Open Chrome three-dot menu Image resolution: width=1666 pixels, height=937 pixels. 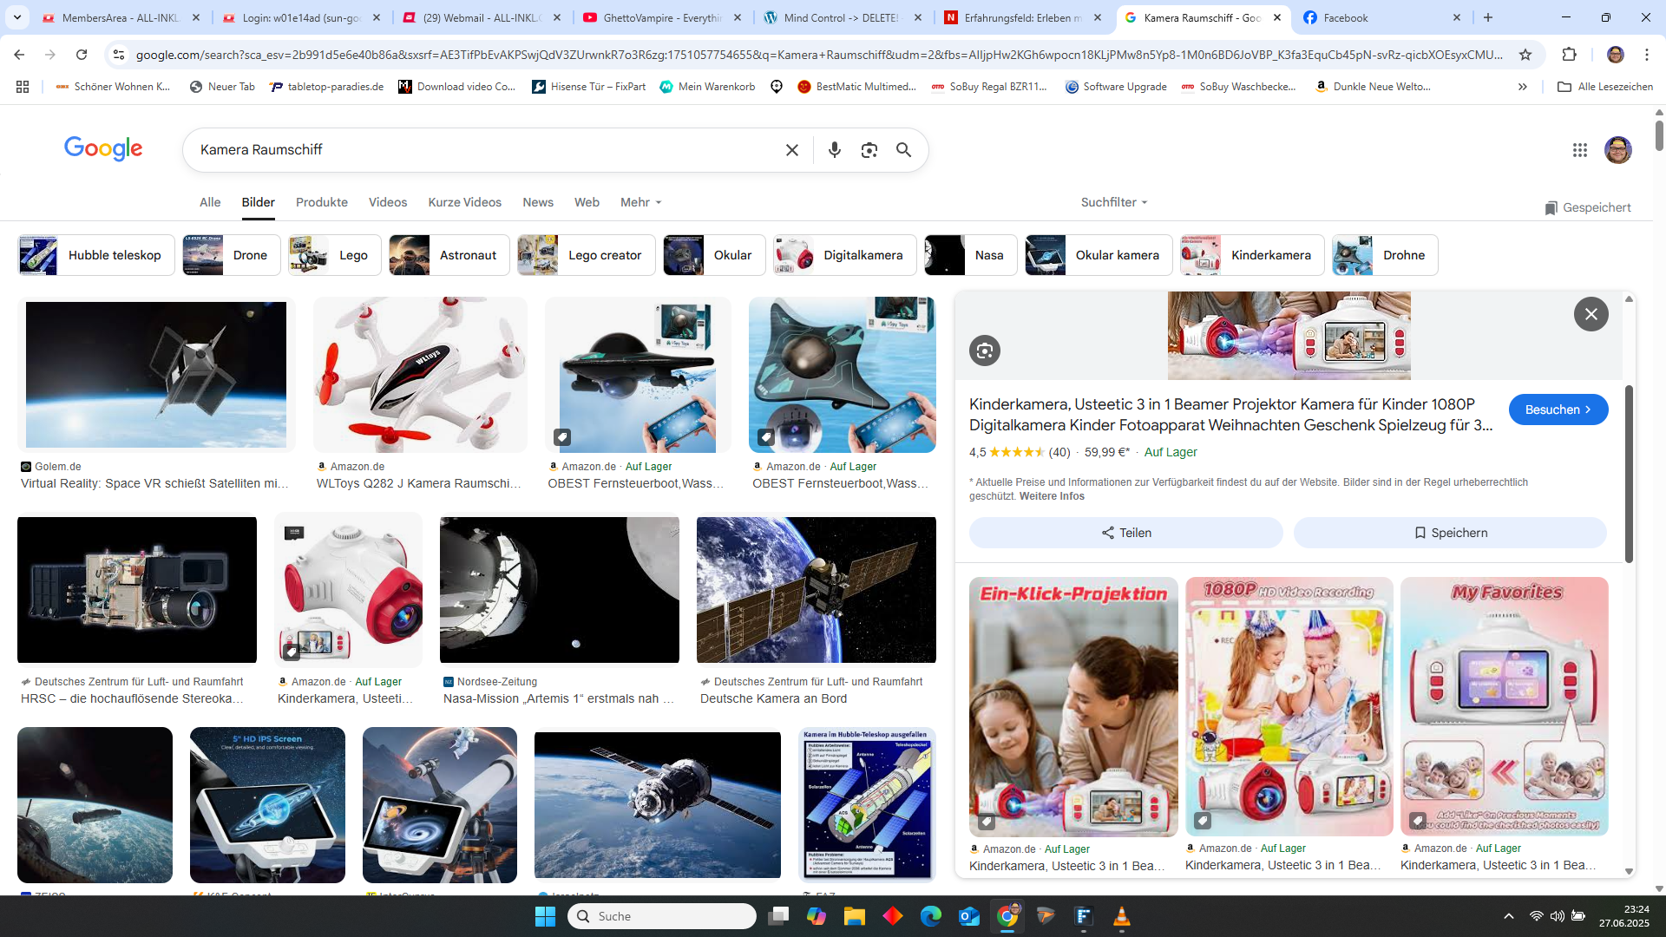pyautogui.click(x=1646, y=55)
